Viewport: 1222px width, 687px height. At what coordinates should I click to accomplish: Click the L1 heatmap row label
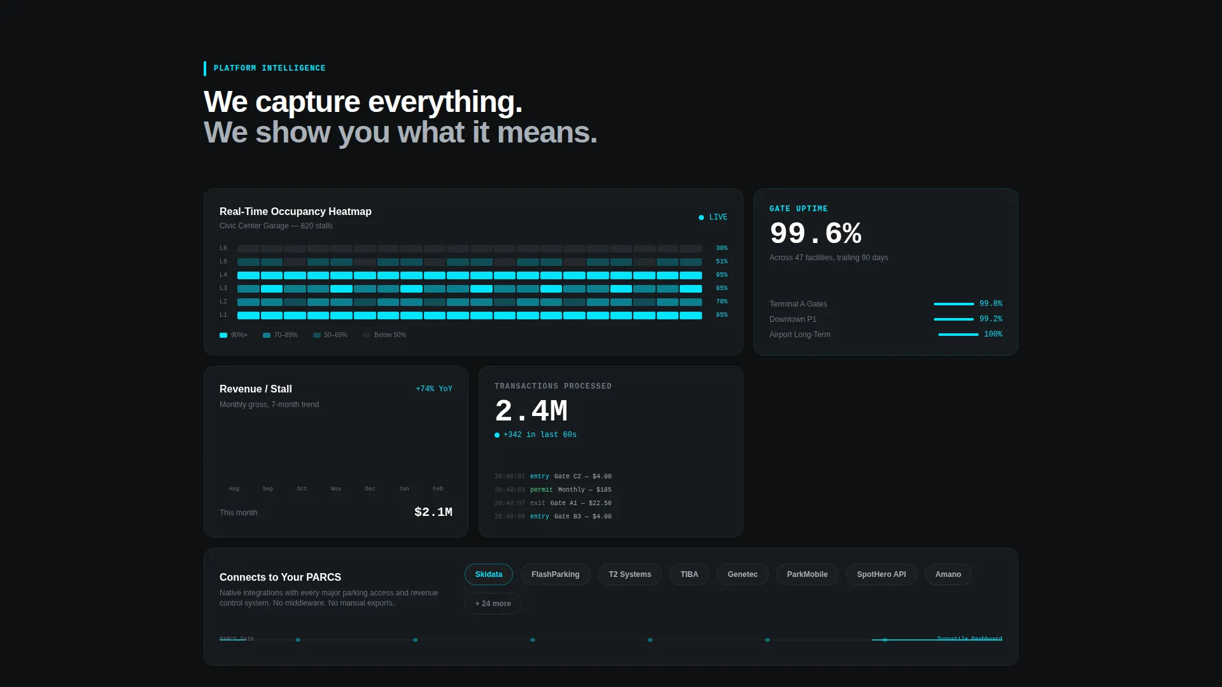click(223, 315)
